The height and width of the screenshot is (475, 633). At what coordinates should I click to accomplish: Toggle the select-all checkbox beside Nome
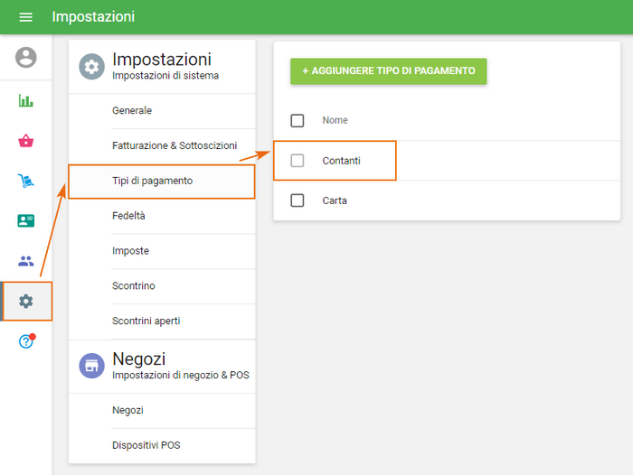coord(298,120)
